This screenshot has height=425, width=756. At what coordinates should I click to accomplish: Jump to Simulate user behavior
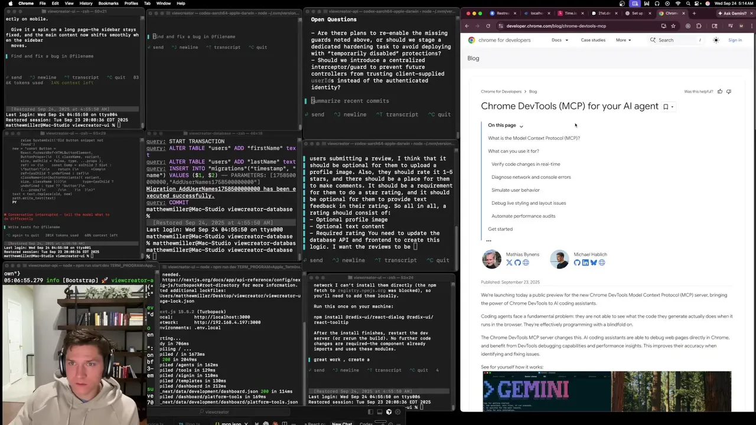516,190
